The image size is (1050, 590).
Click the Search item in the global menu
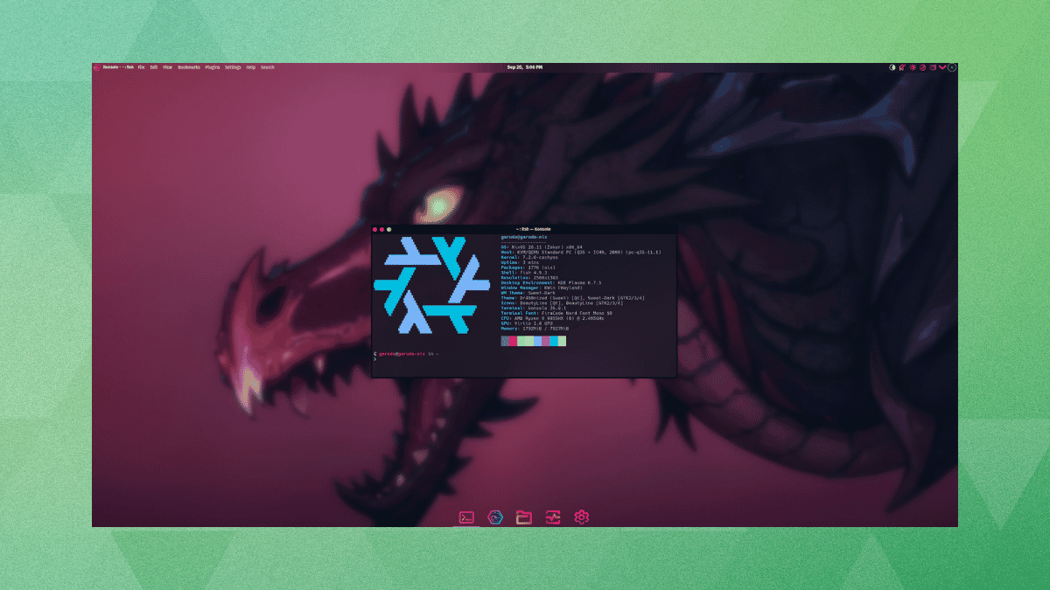[x=267, y=67]
